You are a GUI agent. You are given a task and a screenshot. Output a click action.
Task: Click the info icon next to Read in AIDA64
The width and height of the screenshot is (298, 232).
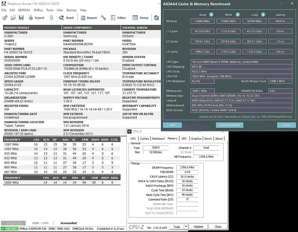point(211,15)
